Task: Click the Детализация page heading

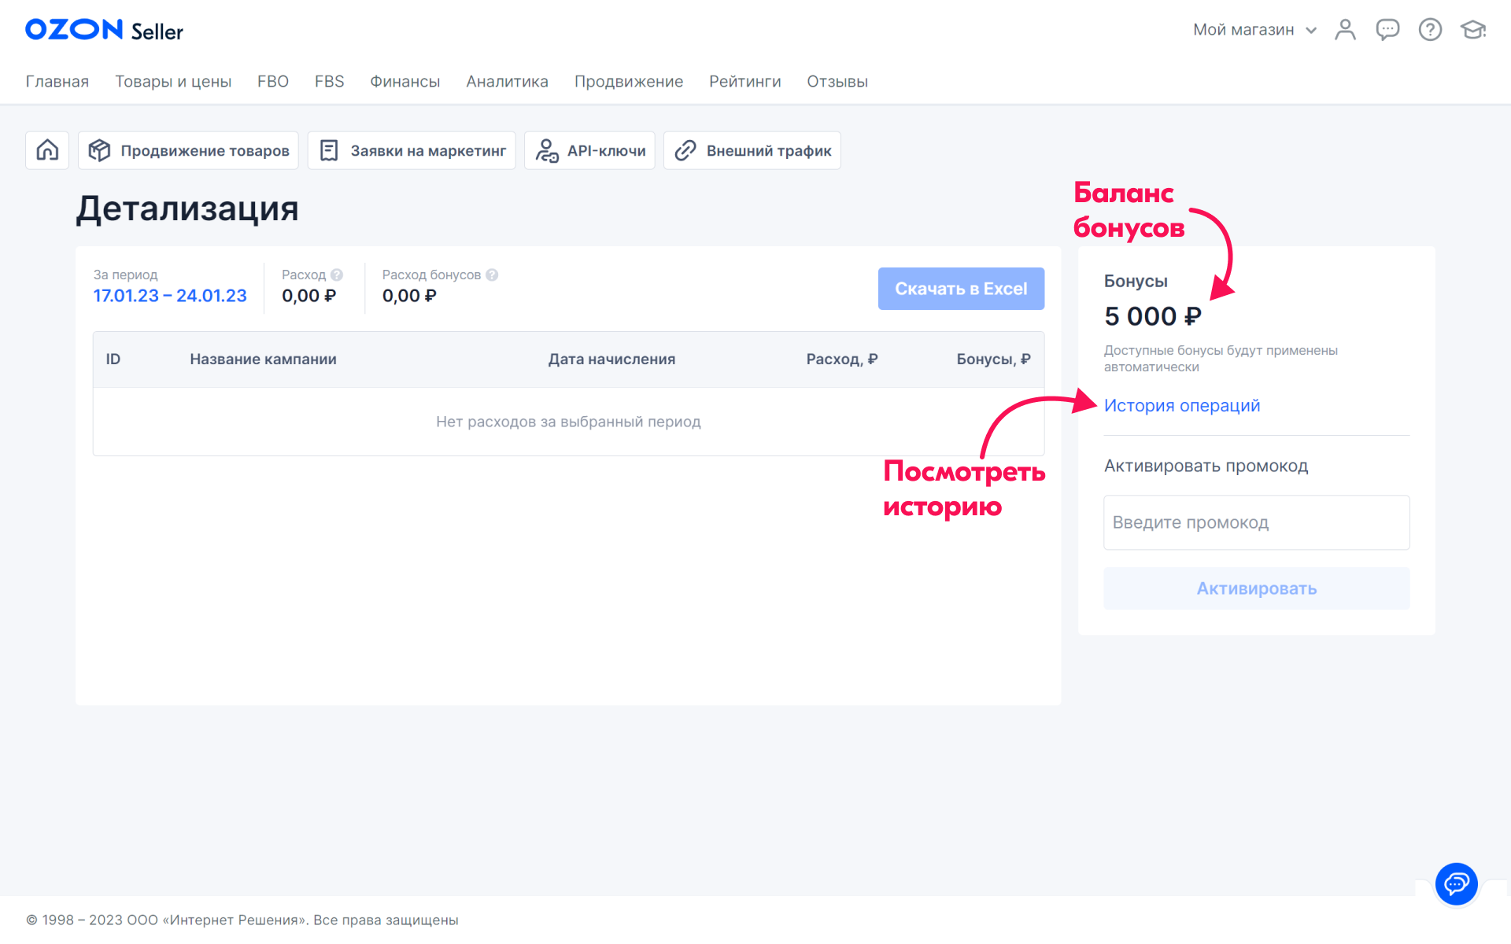Action: [x=187, y=209]
